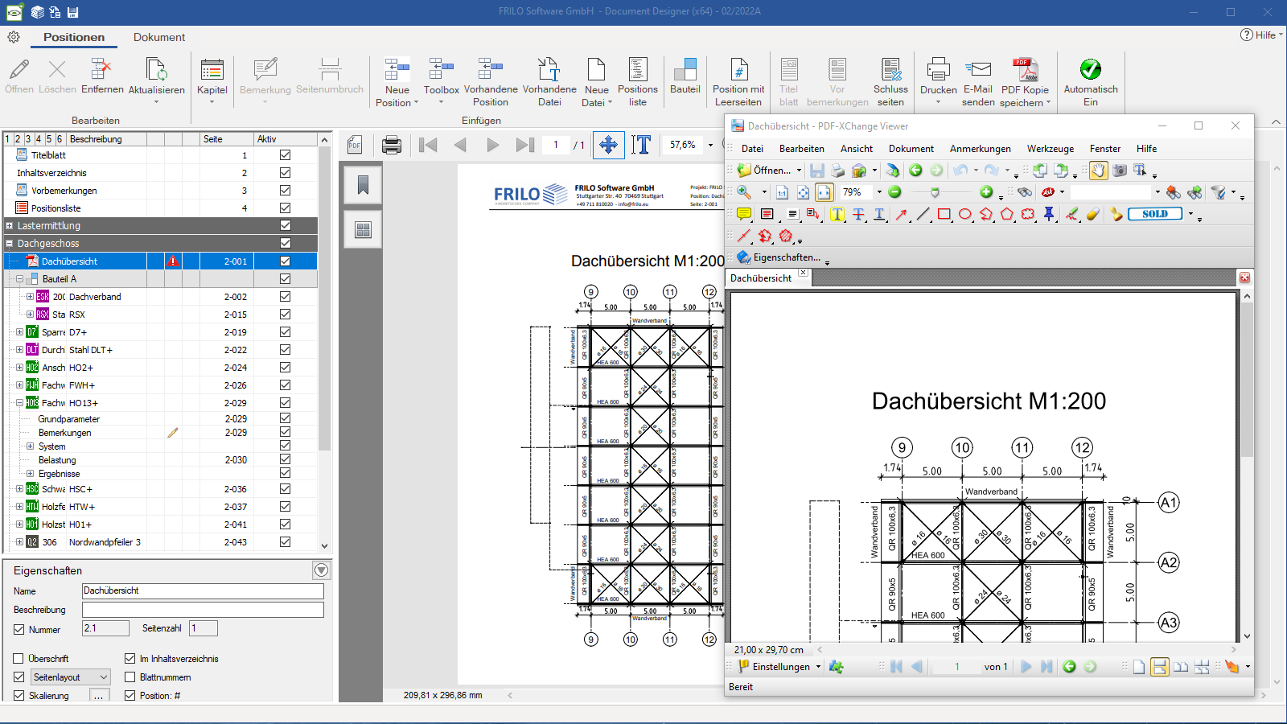This screenshot has width=1287, height=724.
Task: Collapse the Eigenschaften panel arrow
Action: click(321, 570)
